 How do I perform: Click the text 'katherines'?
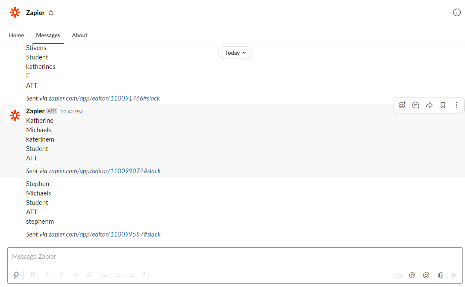tap(41, 66)
